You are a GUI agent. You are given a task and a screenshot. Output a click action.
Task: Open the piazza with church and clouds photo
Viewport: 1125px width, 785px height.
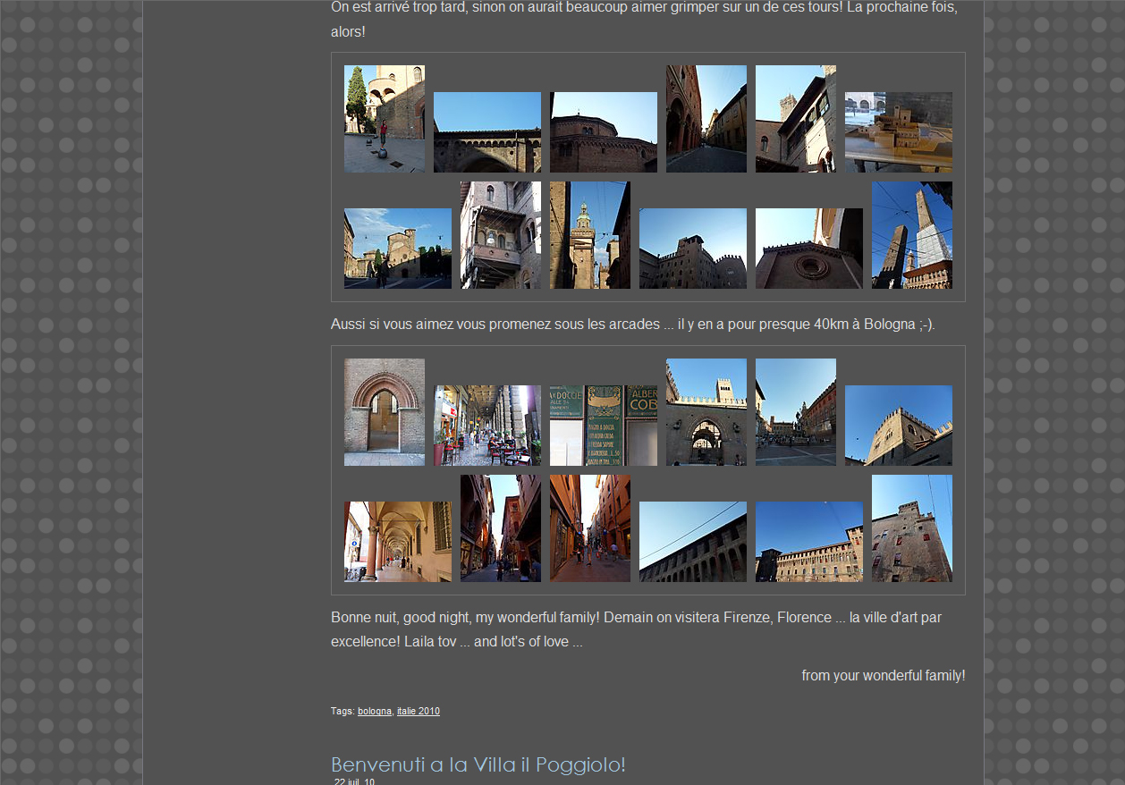pyautogui.click(x=397, y=249)
